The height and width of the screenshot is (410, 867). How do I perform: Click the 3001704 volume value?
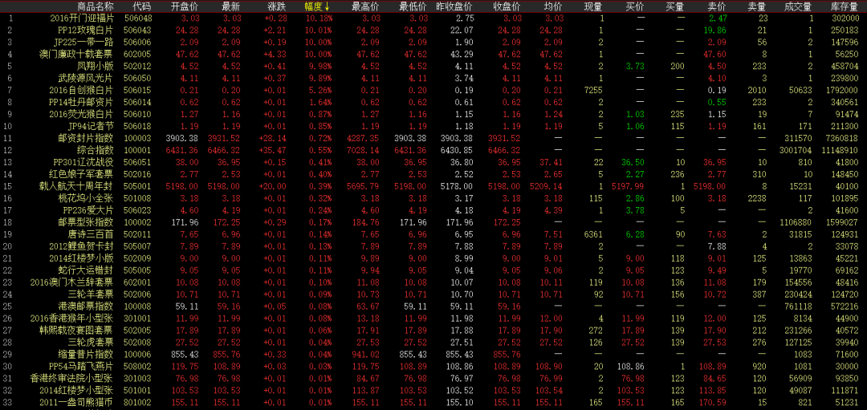coord(795,150)
